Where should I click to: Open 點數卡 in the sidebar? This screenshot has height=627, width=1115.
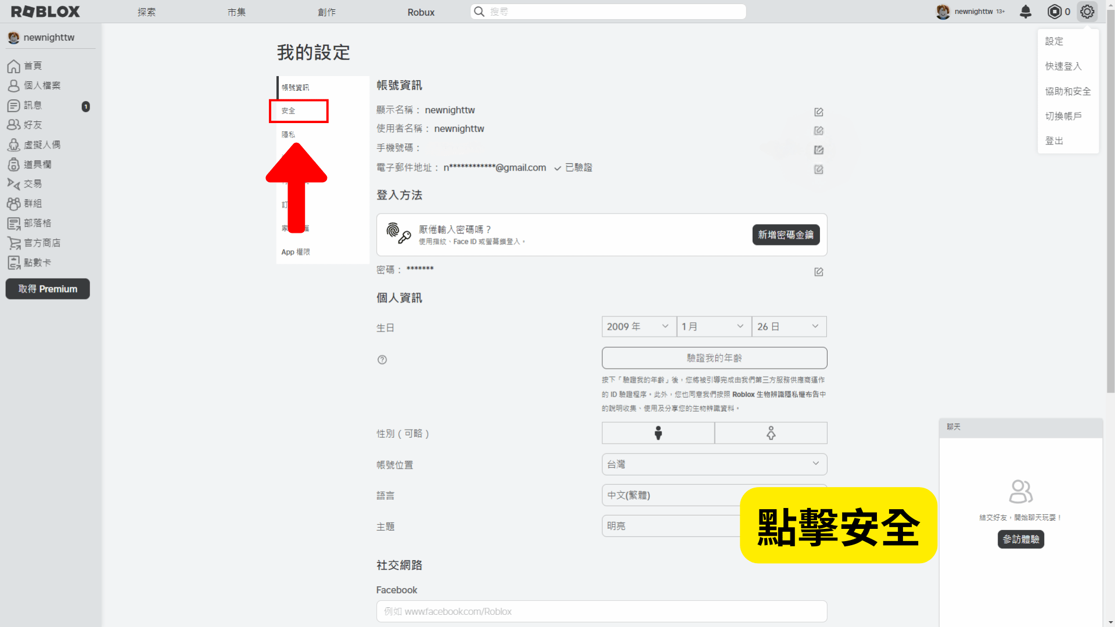pyautogui.click(x=29, y=262)
